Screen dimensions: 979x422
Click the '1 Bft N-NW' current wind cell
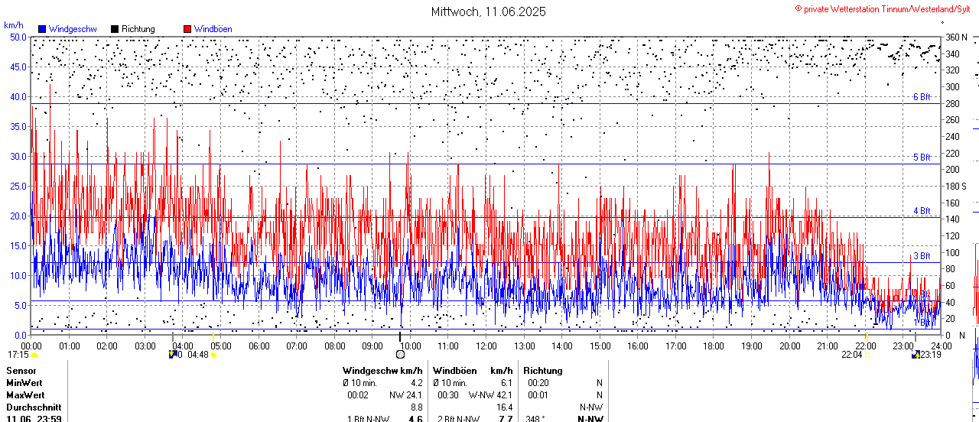click(x=369, y=419)
